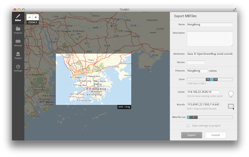The height and width of the screenshot is (157, 249).
Task: Click the bounds selection rectangle icon
Action: click(231, 106)
